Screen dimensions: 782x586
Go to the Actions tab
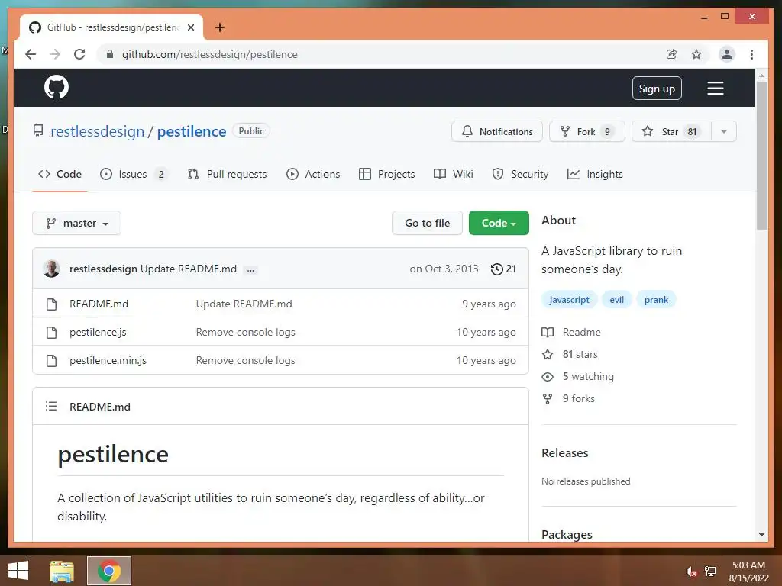pos(313,174)
